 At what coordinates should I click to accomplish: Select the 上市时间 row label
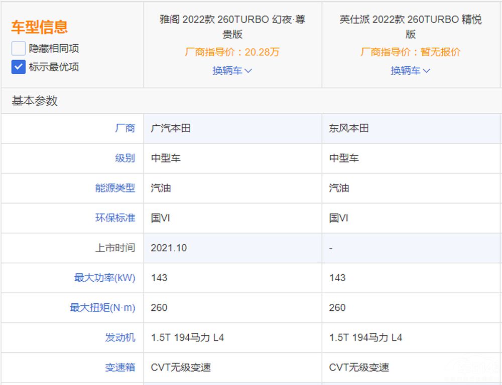point(115,248)
